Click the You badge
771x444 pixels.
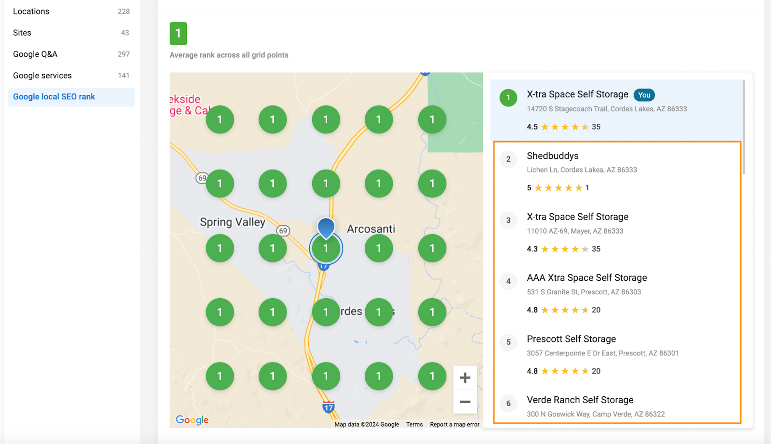(644, 95)
